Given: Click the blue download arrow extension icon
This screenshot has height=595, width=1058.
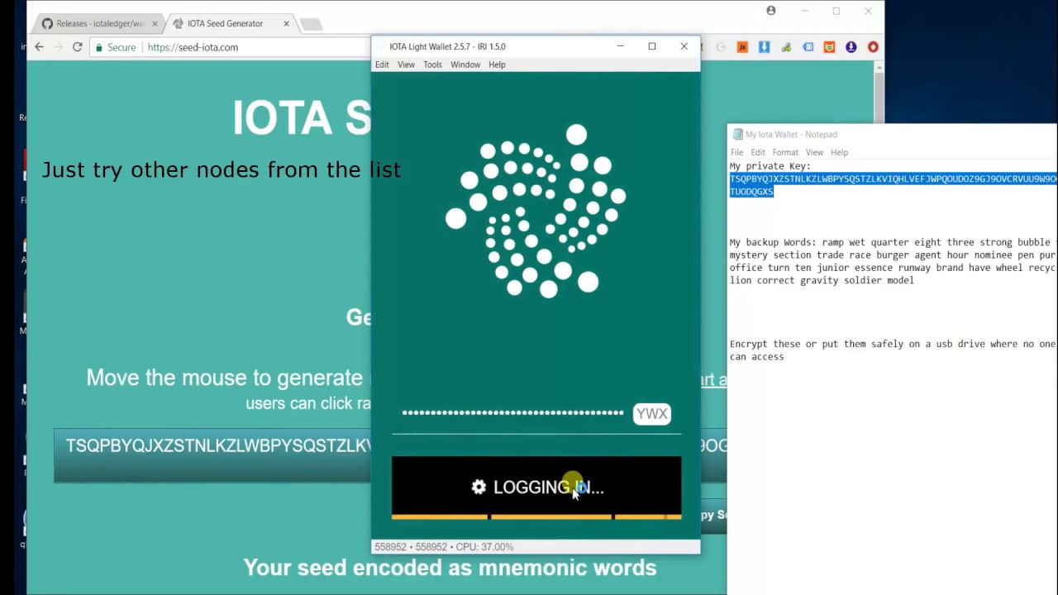Looking at the screenshot, I should (x=764, y=47).
